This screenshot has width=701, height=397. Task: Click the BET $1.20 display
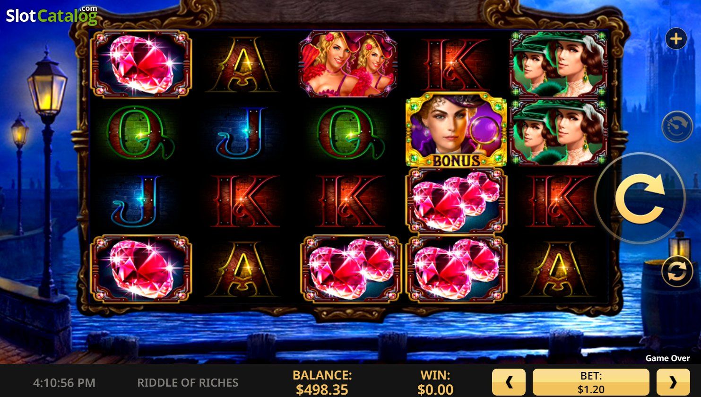[591, 382]
